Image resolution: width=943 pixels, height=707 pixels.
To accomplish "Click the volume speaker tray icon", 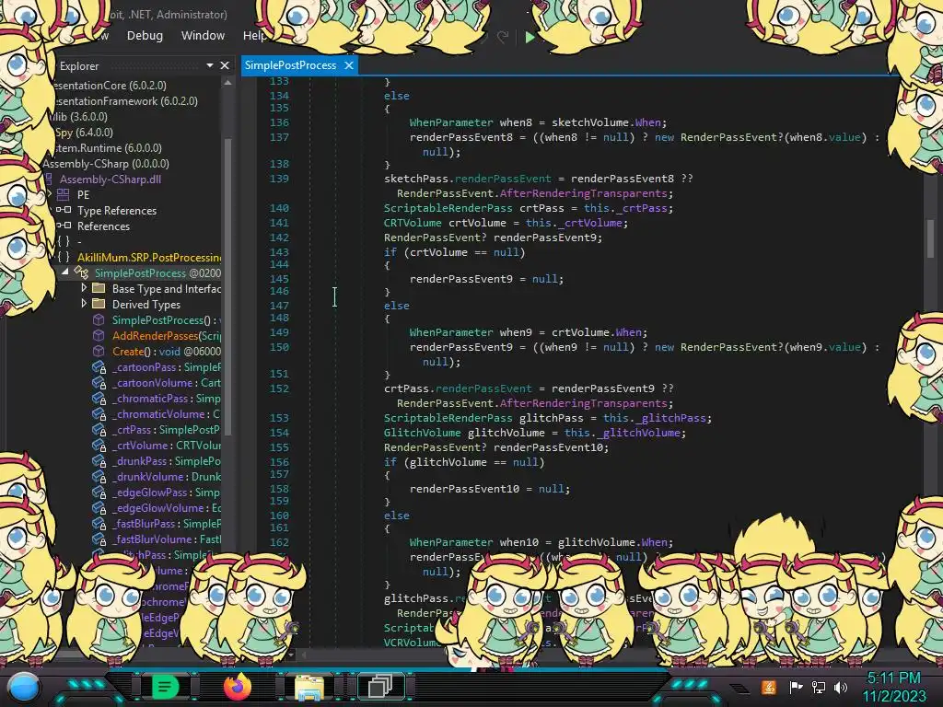I will click(841, 687).
